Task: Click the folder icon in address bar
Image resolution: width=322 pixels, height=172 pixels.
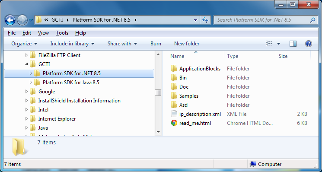Action: (38, 20)
